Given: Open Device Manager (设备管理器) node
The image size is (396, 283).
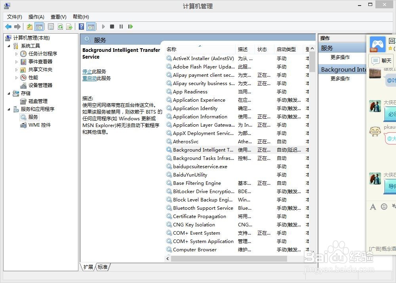Looking at the screenshot, I should point(40,85).
